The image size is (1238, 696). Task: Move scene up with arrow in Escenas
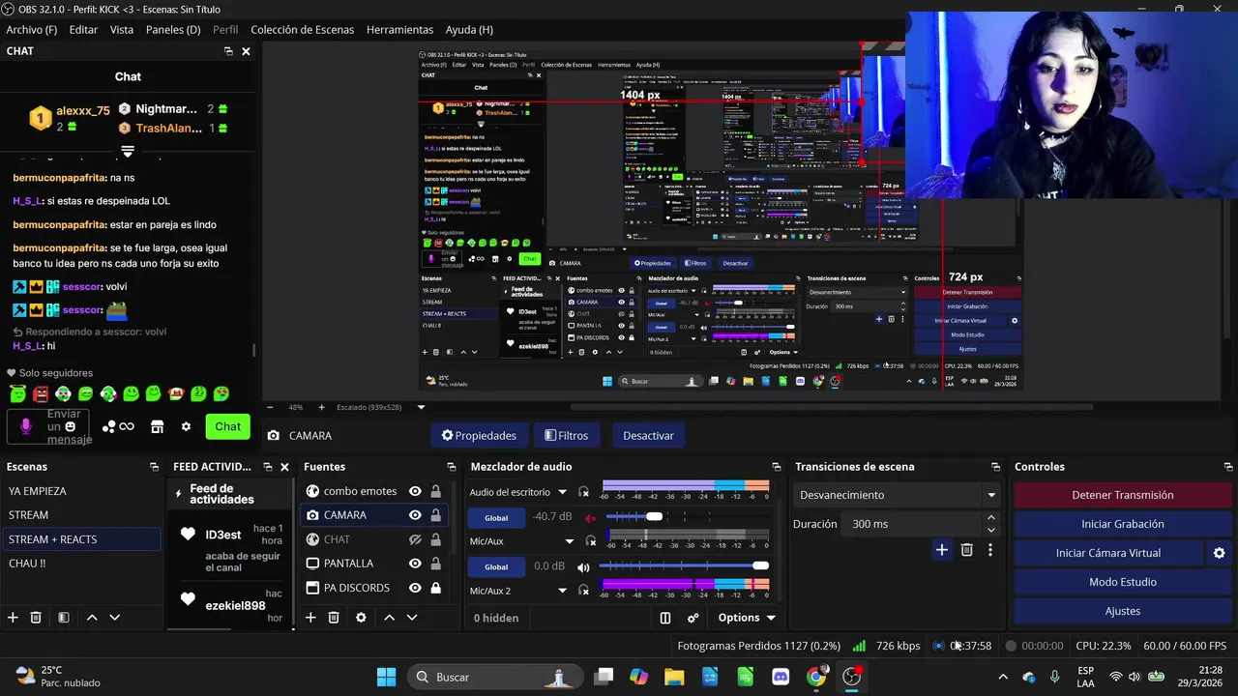(92, 618)
